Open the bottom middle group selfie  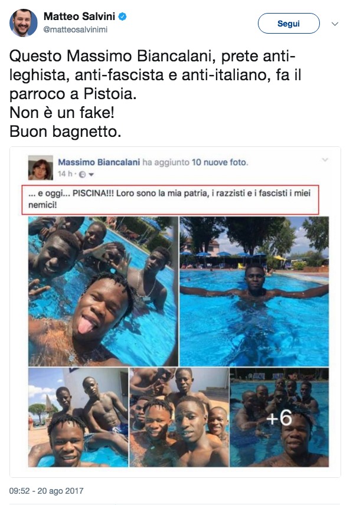(179, 418)
